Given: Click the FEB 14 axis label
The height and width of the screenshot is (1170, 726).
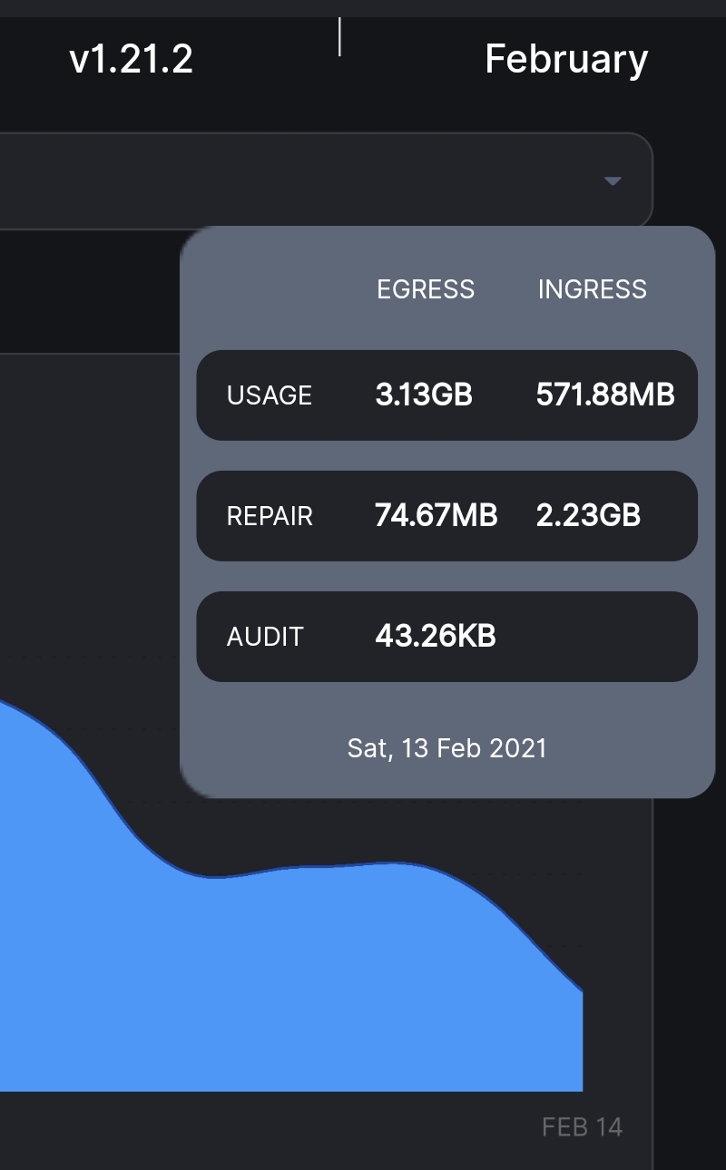Looking at the screenshot, I should point(582,1127).
